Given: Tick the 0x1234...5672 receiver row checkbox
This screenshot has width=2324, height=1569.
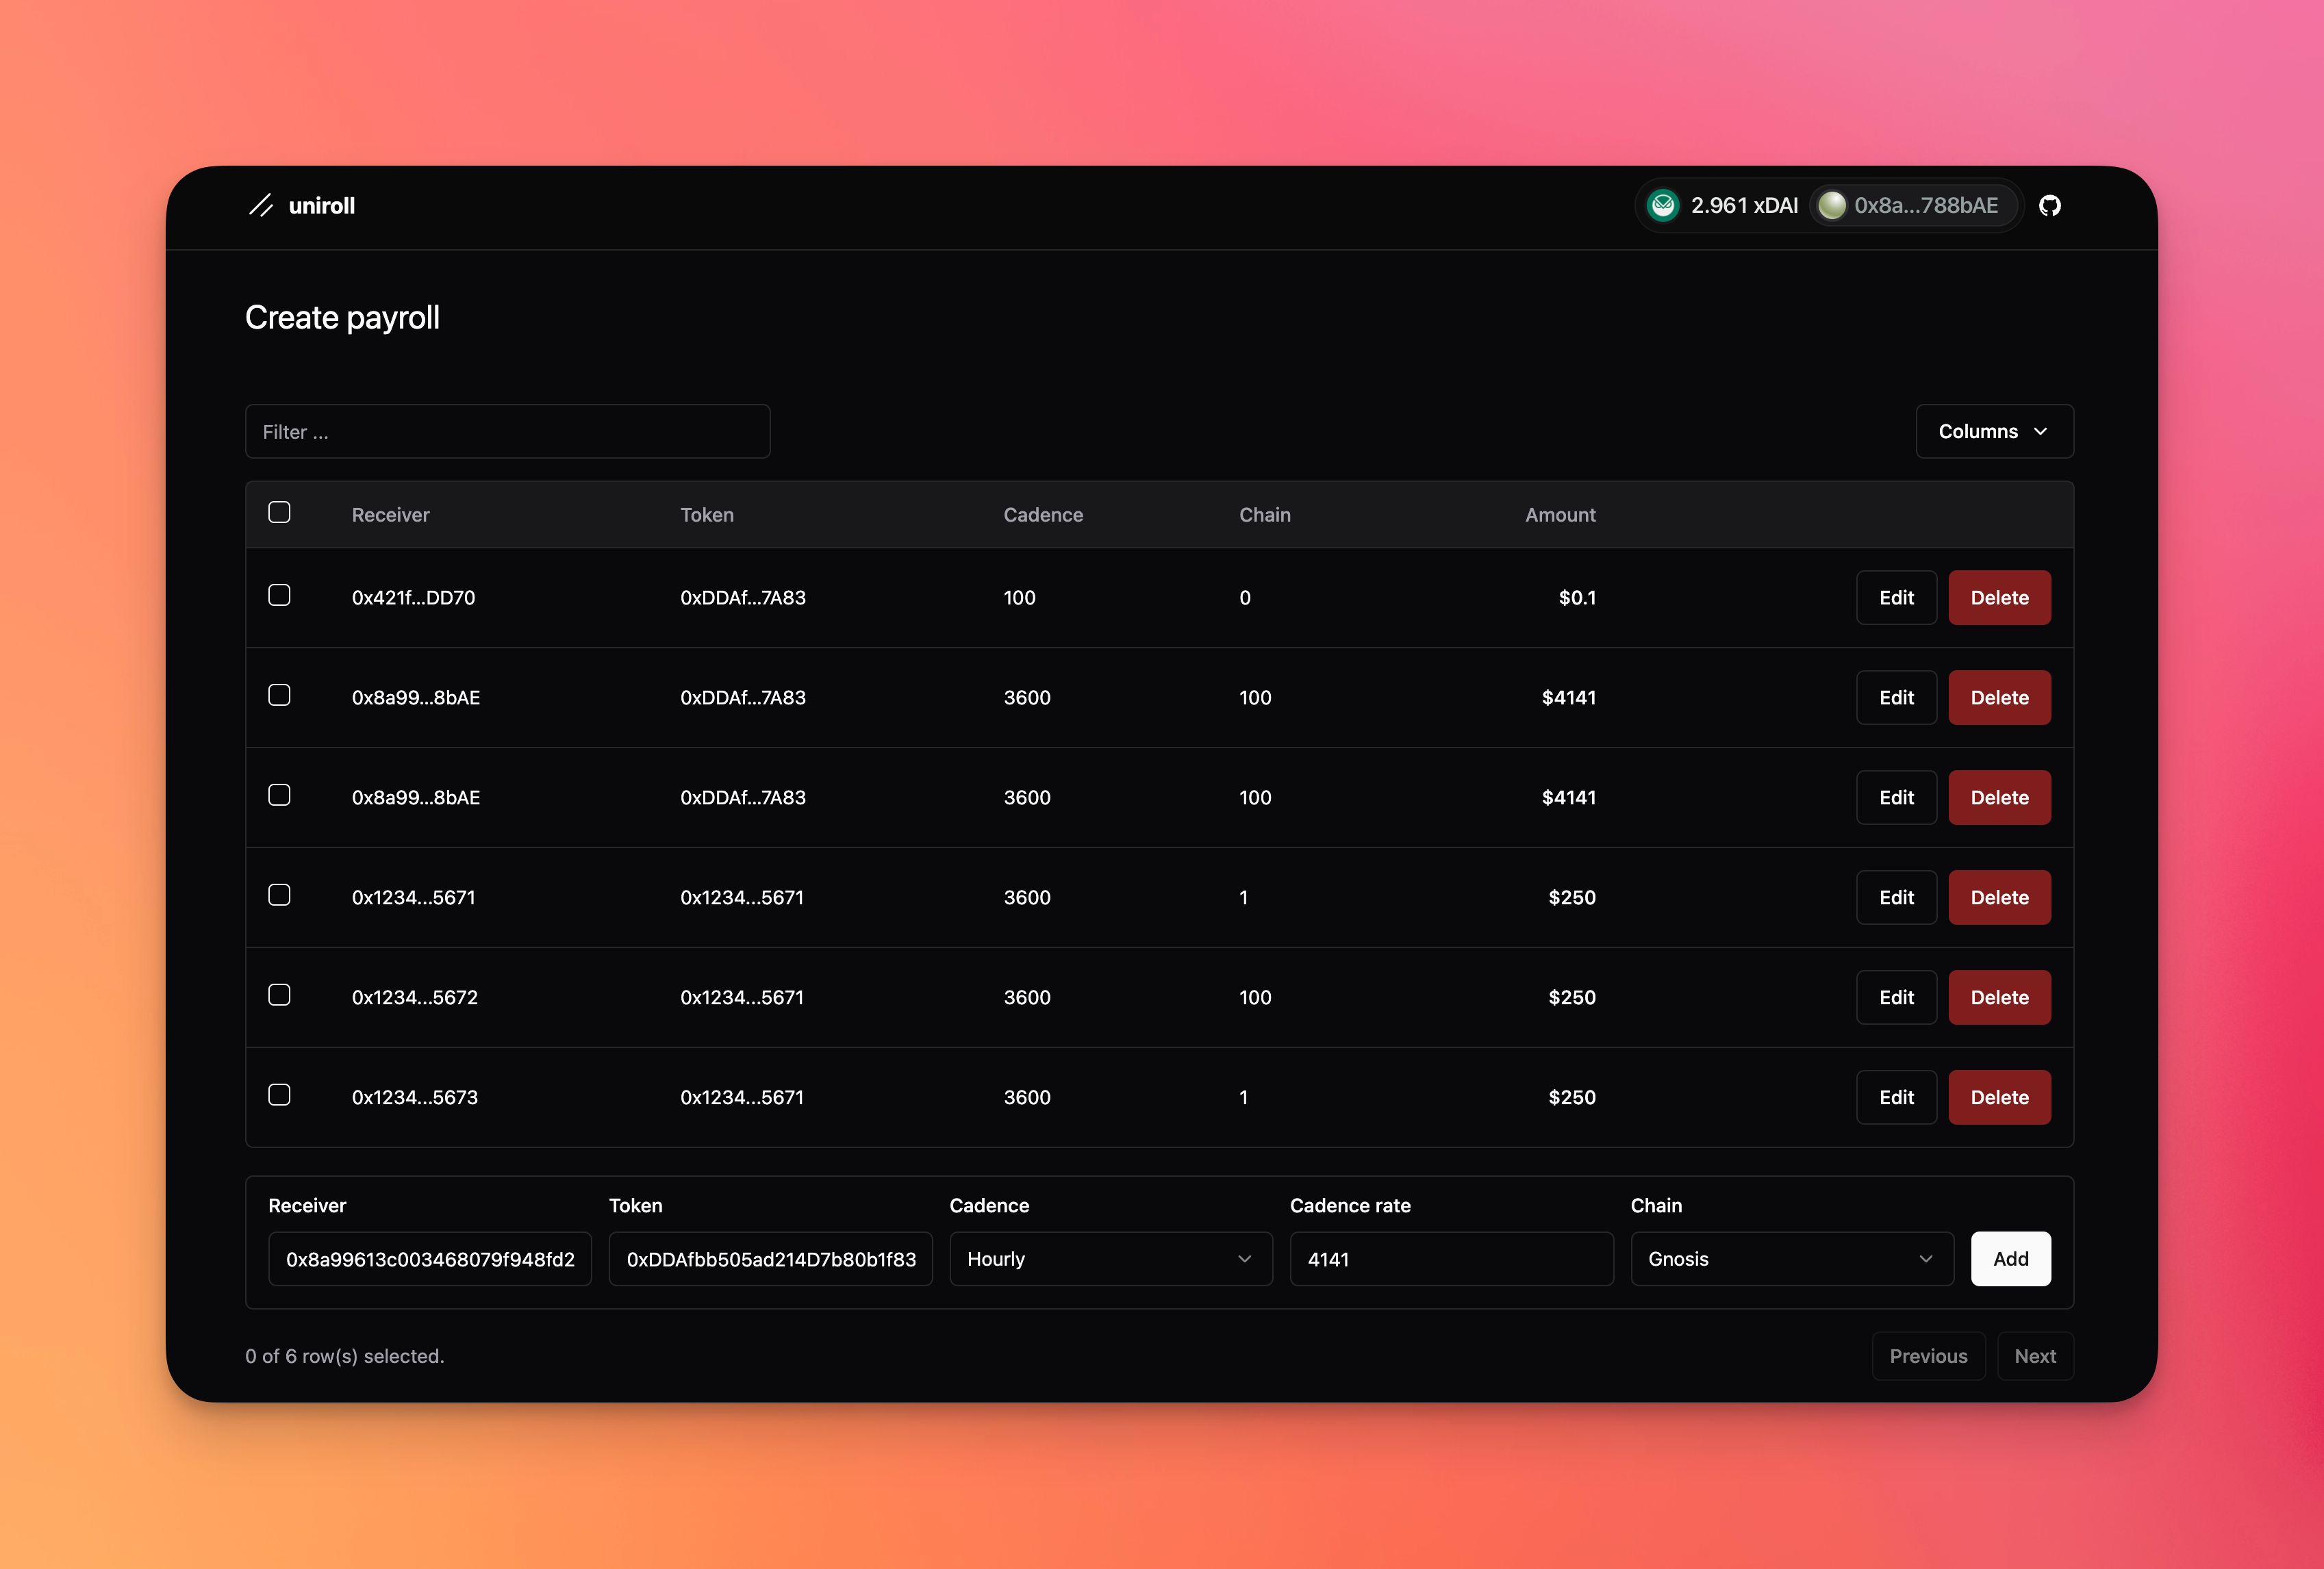Looking at the screenshot, I should (279, 995).
